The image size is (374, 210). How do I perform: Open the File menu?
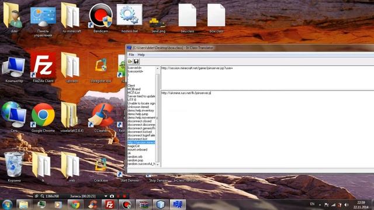point(131,55)
